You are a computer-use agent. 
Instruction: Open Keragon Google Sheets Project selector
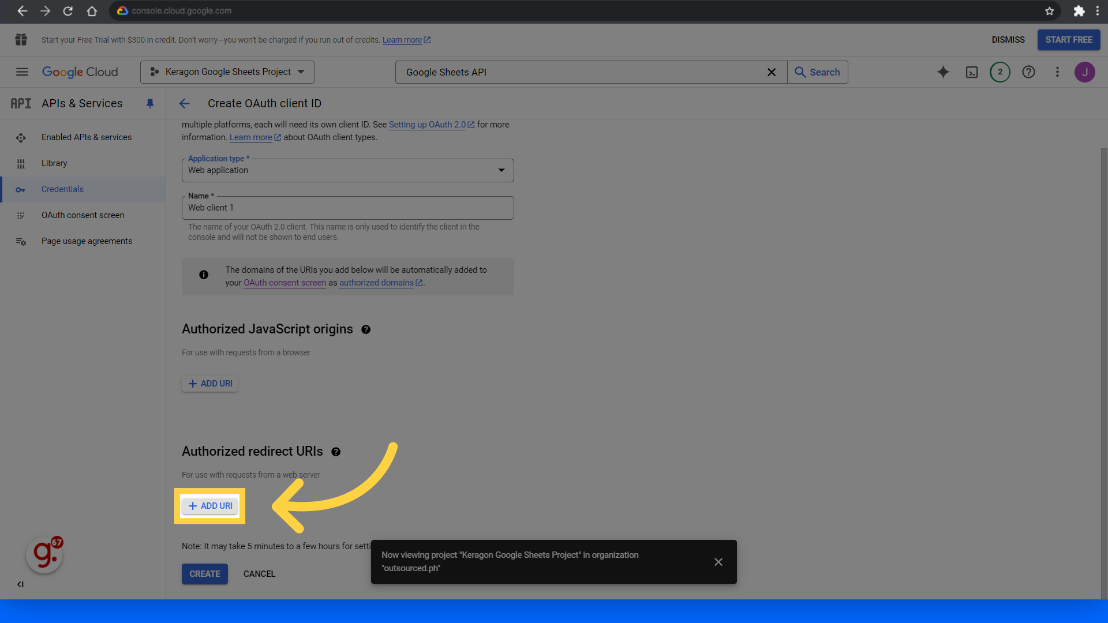(227, 72)
